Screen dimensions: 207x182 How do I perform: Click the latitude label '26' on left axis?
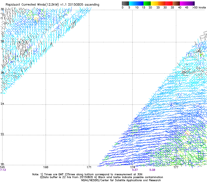coord(2,73)
